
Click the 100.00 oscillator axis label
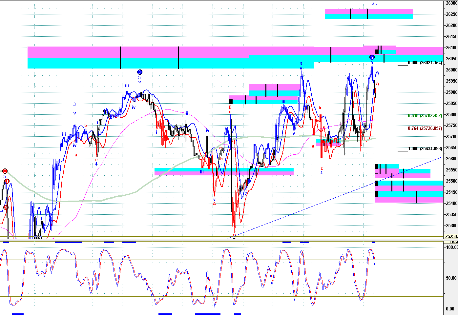[452, 247]
